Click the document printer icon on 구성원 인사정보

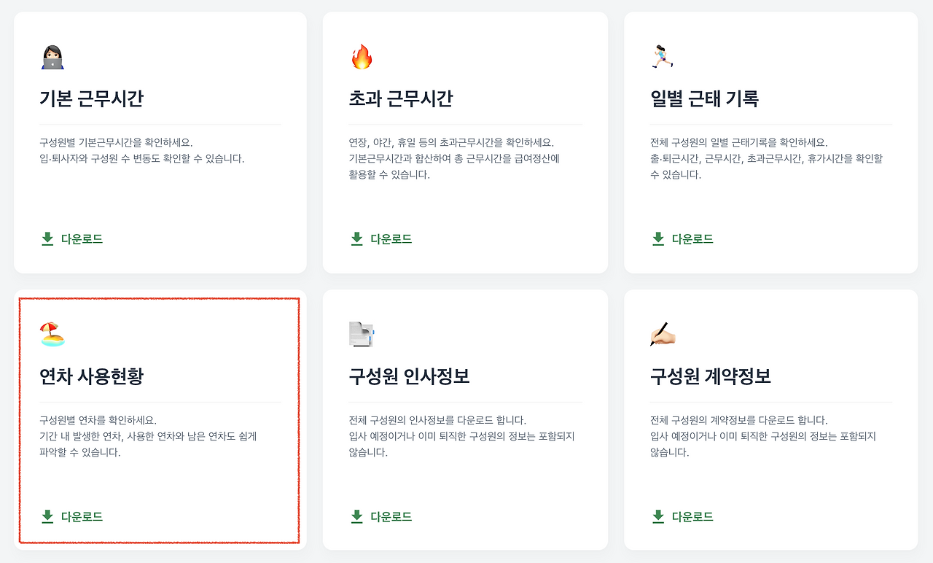pos(362,334)
